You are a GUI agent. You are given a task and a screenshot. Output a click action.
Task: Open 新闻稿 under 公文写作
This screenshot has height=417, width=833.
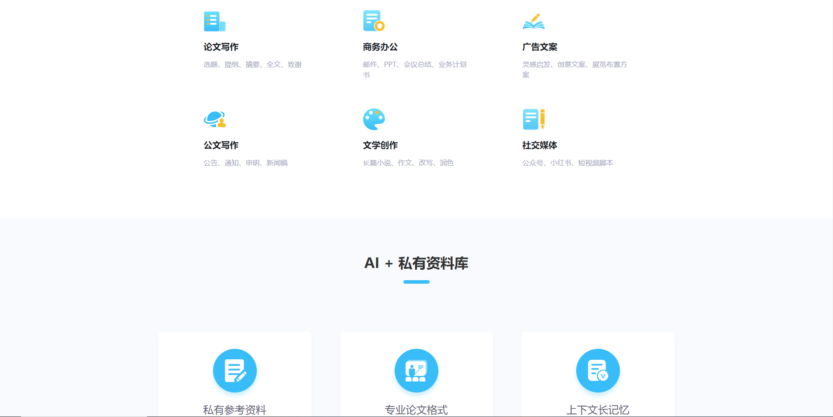click(x=277, y=163)
